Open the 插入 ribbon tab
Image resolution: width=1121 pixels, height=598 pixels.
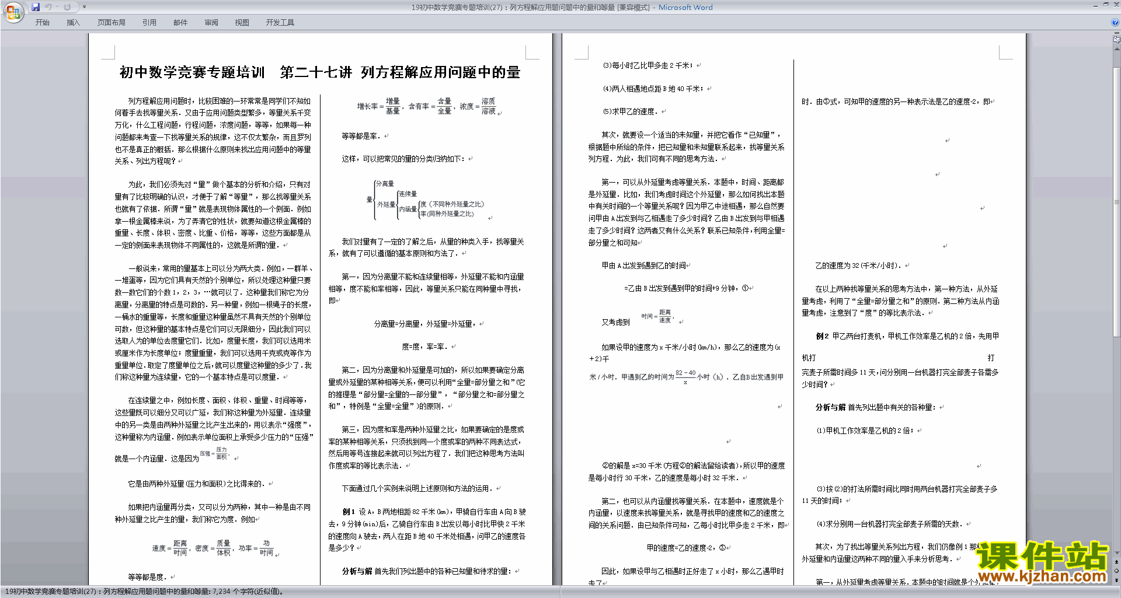(73, 22)
